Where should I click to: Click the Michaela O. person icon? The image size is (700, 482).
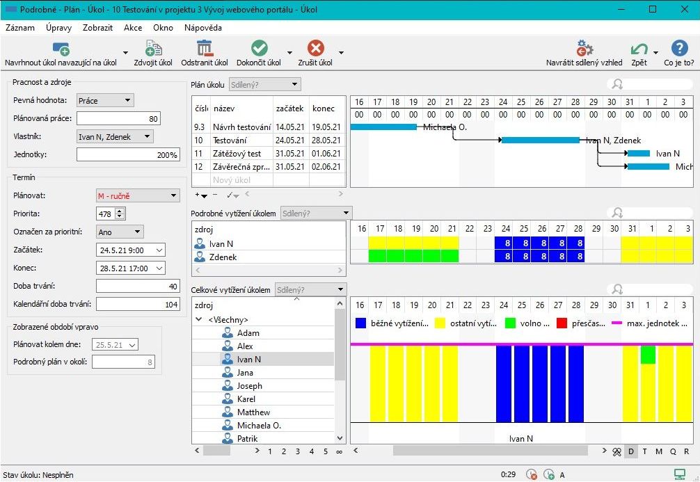click(228, 426)
